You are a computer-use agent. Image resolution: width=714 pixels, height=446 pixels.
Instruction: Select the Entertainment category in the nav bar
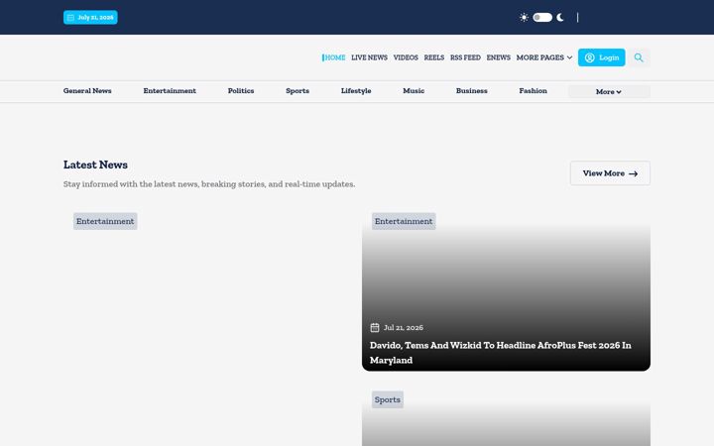tap(170, 90)
